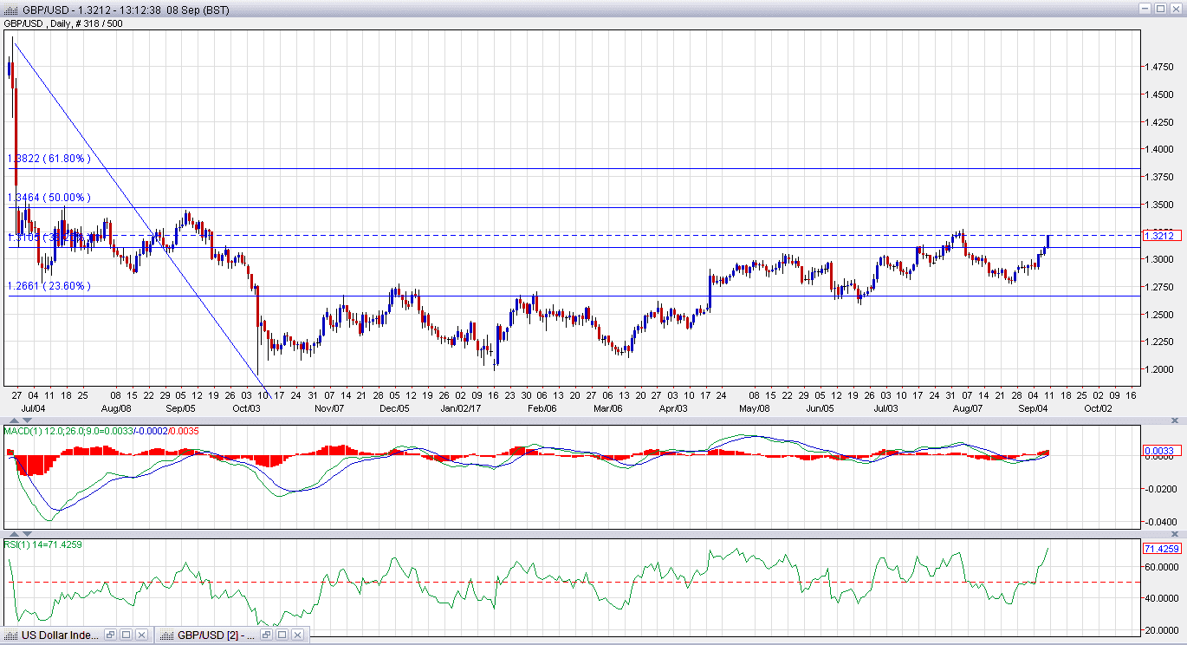The height and width of the screenshot is (645, 1187).
Task: Click the 1.3822 (61.80%) Fibonacci level label
Action: tap(49, 159)
